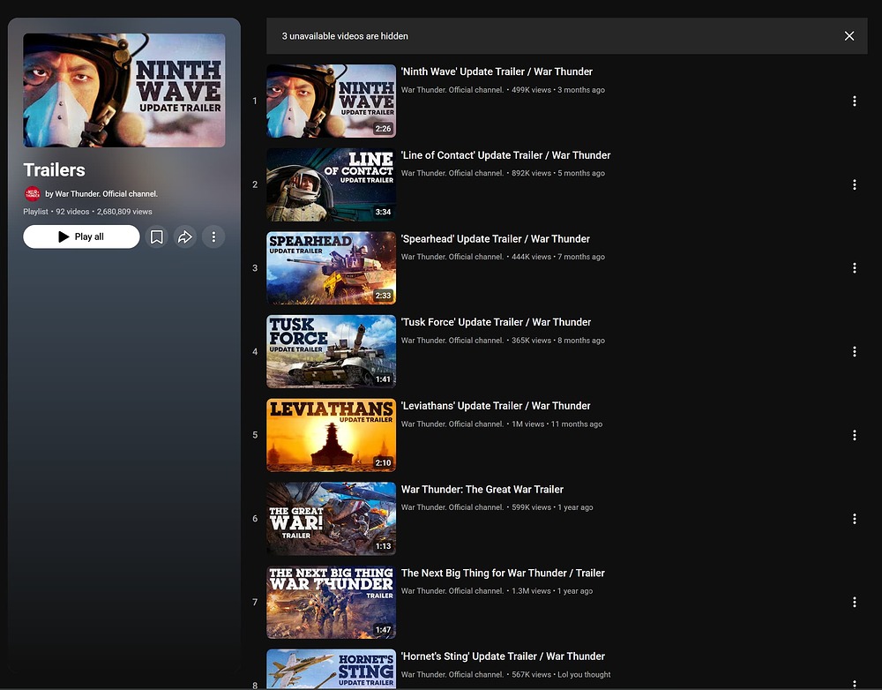Open the Hornet's Sting trailer thumbnail
The image size is (882, 690).
click(331, 669)
